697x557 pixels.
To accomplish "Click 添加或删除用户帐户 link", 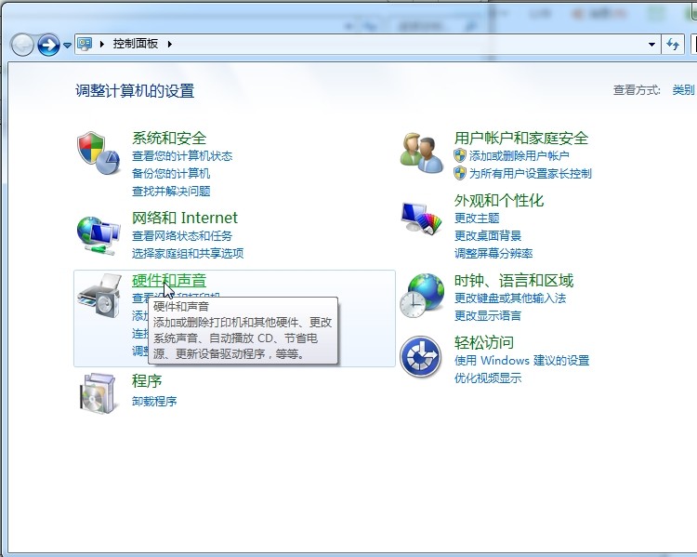I will click(519, 155).
